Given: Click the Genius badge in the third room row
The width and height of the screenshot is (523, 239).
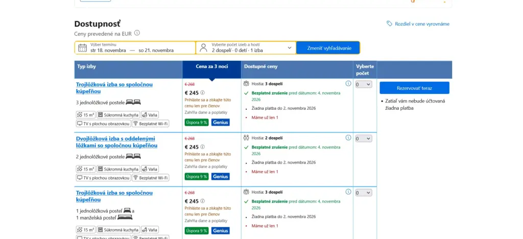Looking at the screenshot, I should [x=221, y=231].
